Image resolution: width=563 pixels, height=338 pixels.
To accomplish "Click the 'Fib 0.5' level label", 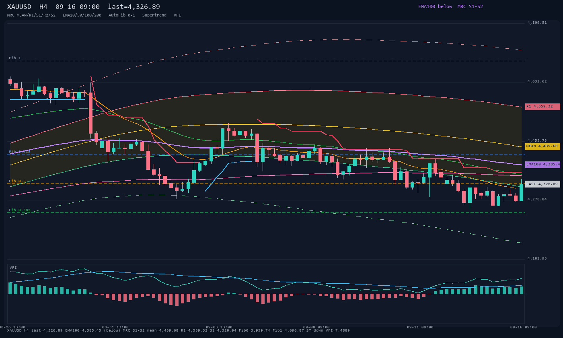I will [x=17, y=181].
